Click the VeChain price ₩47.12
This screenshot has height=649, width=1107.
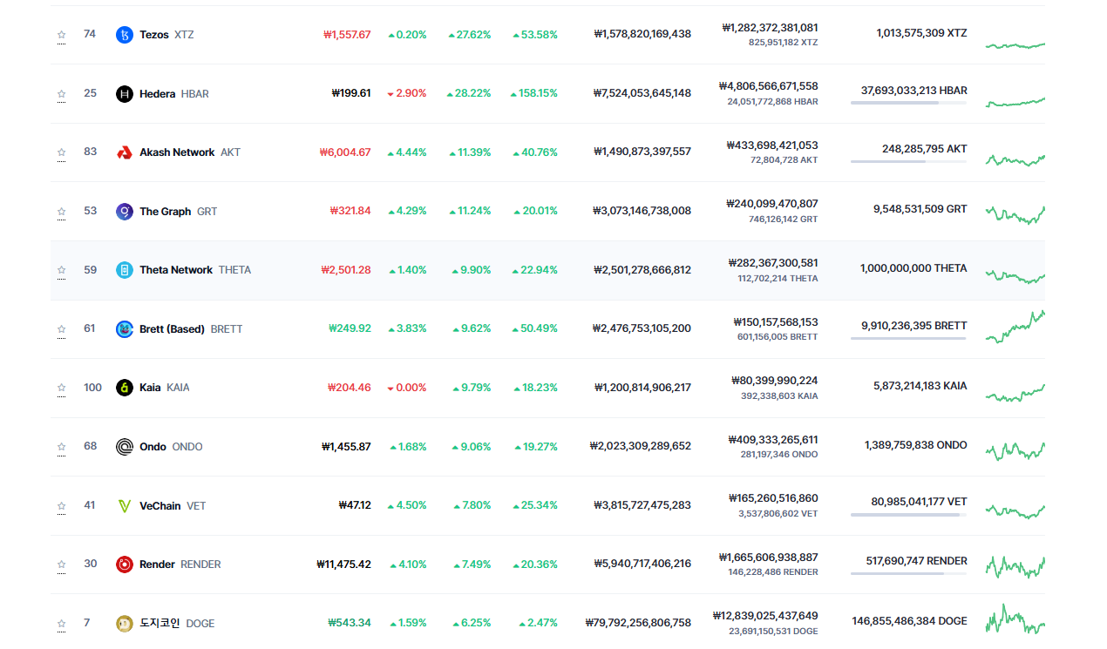(355, 505)
